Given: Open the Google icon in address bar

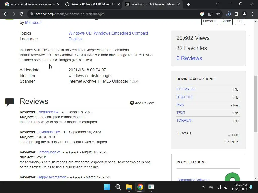Looking at the screenshot, I should pos(202,14).
